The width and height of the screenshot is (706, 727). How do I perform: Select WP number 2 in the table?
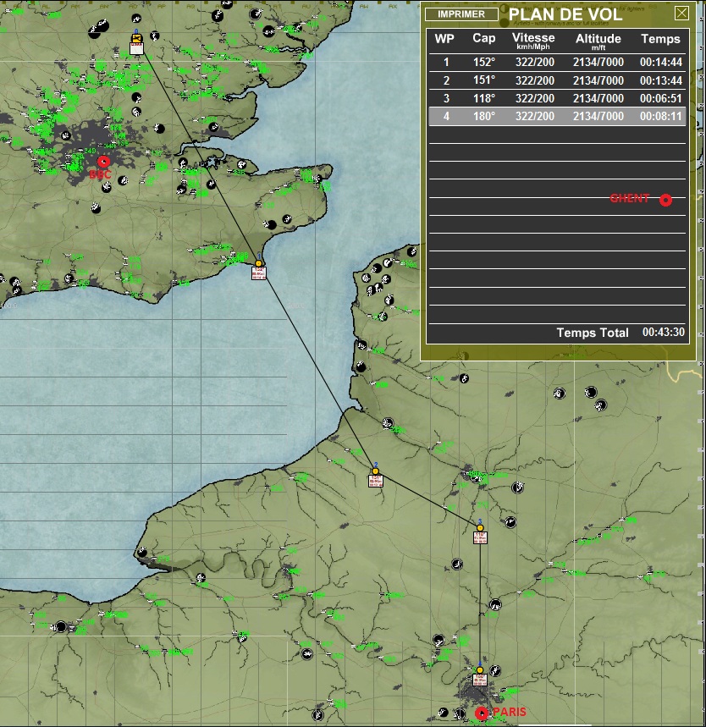coord(446,80)
